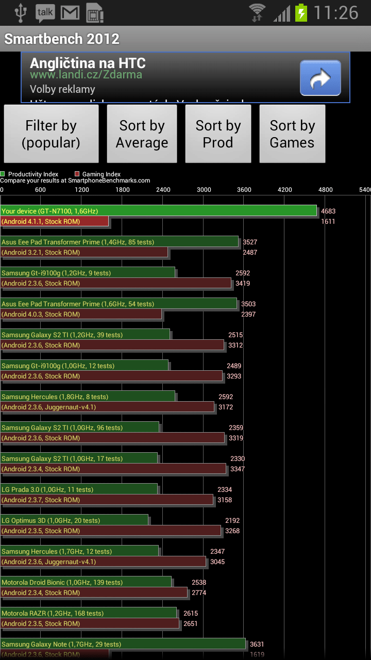Tap the red Gaming Index legend swatch
This screenshot has width=371, height=660.
point(77,174)
